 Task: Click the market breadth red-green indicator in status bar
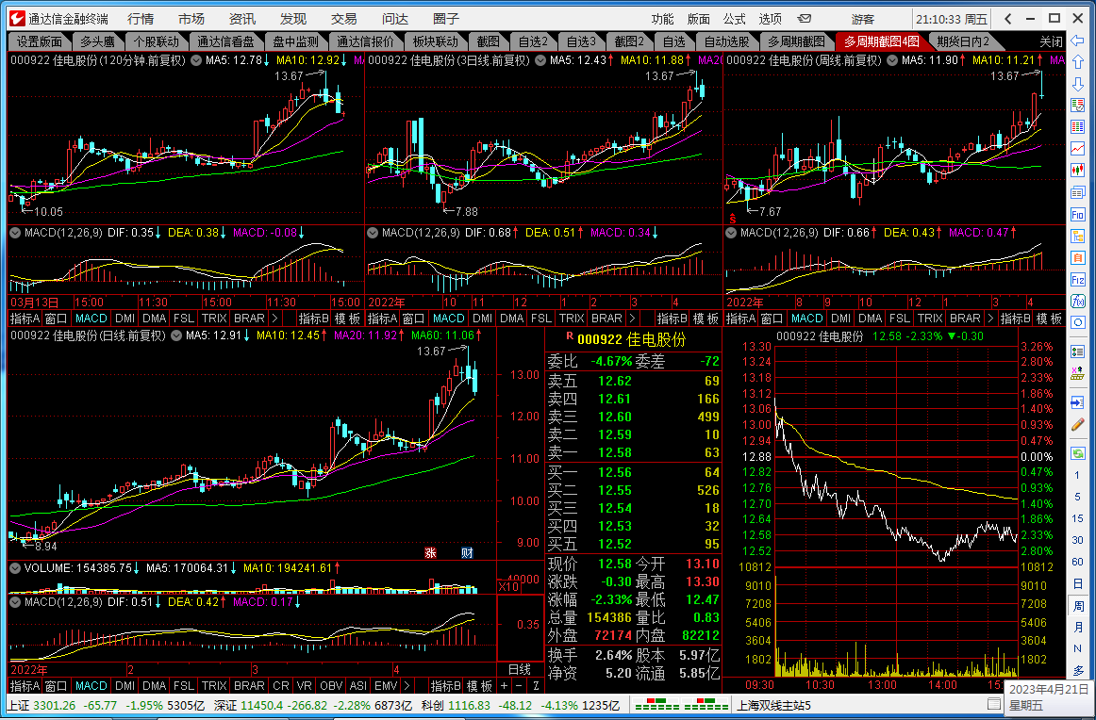point(682,705)
